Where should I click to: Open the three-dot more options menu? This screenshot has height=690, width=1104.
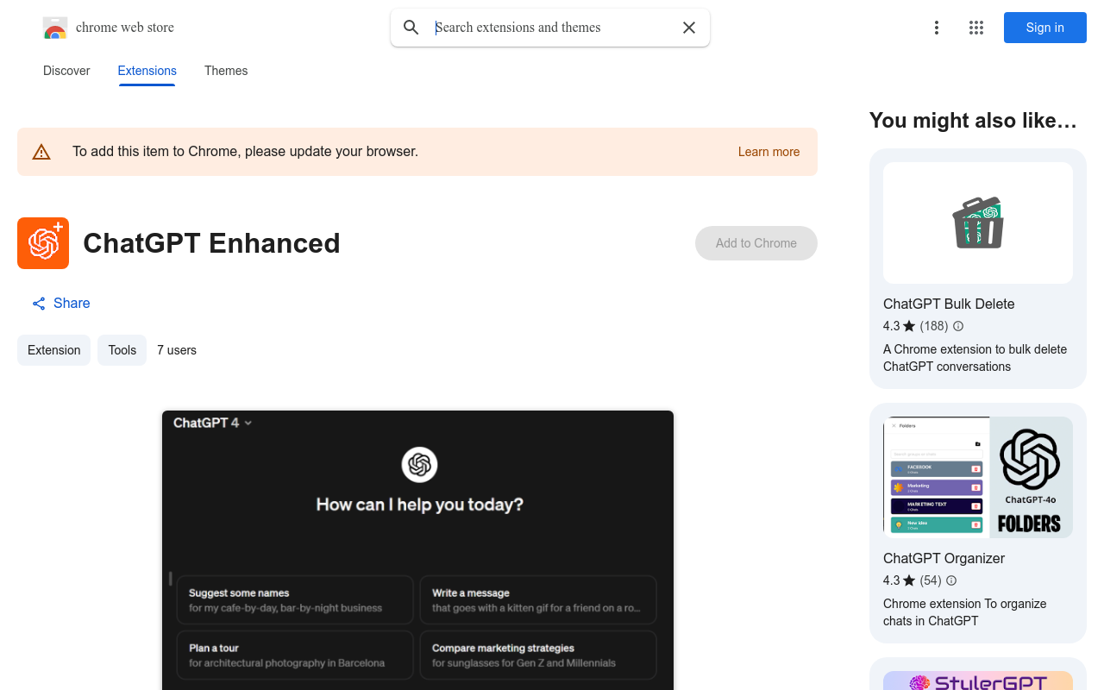(x=936, y=28)
